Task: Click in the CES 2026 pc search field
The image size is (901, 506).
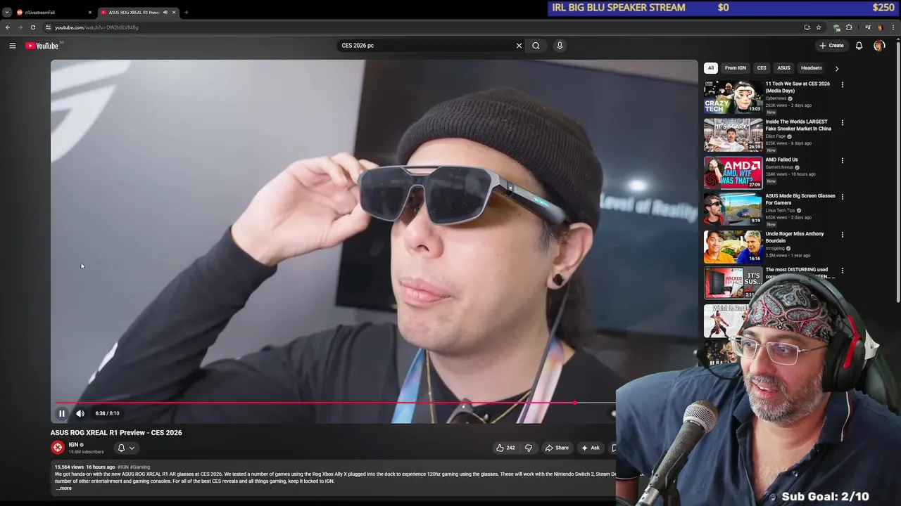Action: coord(426,46)
